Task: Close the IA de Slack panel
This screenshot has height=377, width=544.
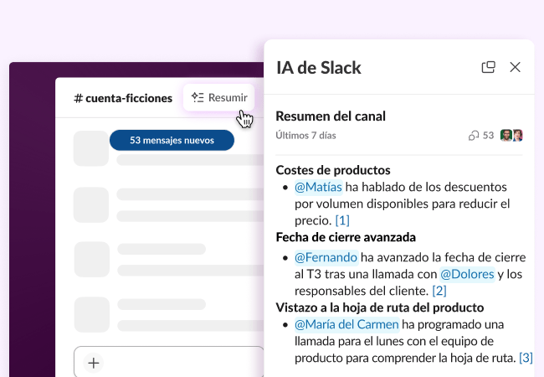Action: [515, 67]
